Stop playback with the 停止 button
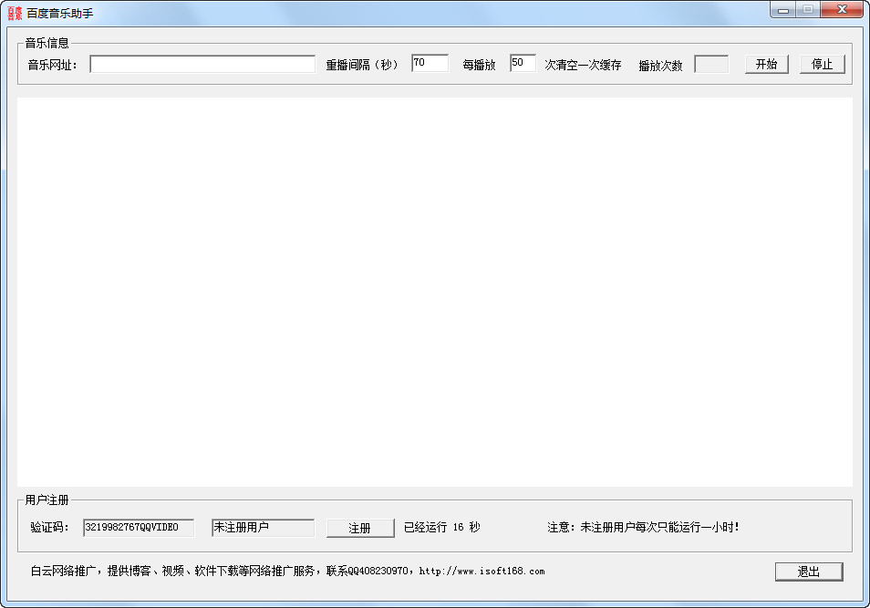870x608 pixels. coord(822,64)
